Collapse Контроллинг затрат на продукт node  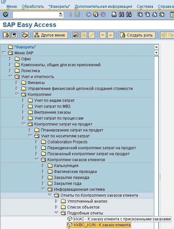click(x=23, y=124)
